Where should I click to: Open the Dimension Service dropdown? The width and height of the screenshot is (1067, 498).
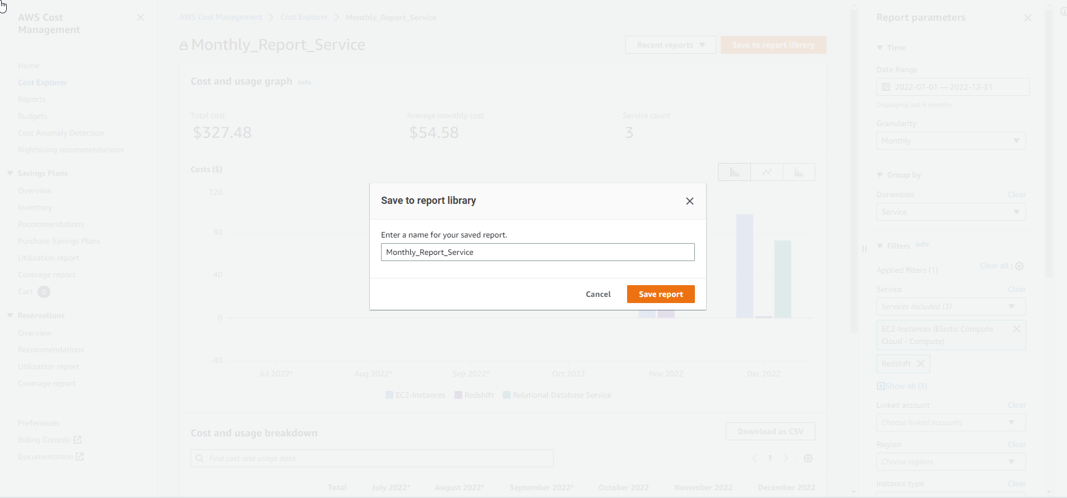(951, 212)
